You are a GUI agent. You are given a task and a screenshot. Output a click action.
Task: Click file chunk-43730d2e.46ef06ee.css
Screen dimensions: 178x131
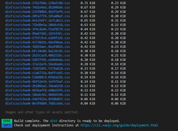tap(38, 42)
